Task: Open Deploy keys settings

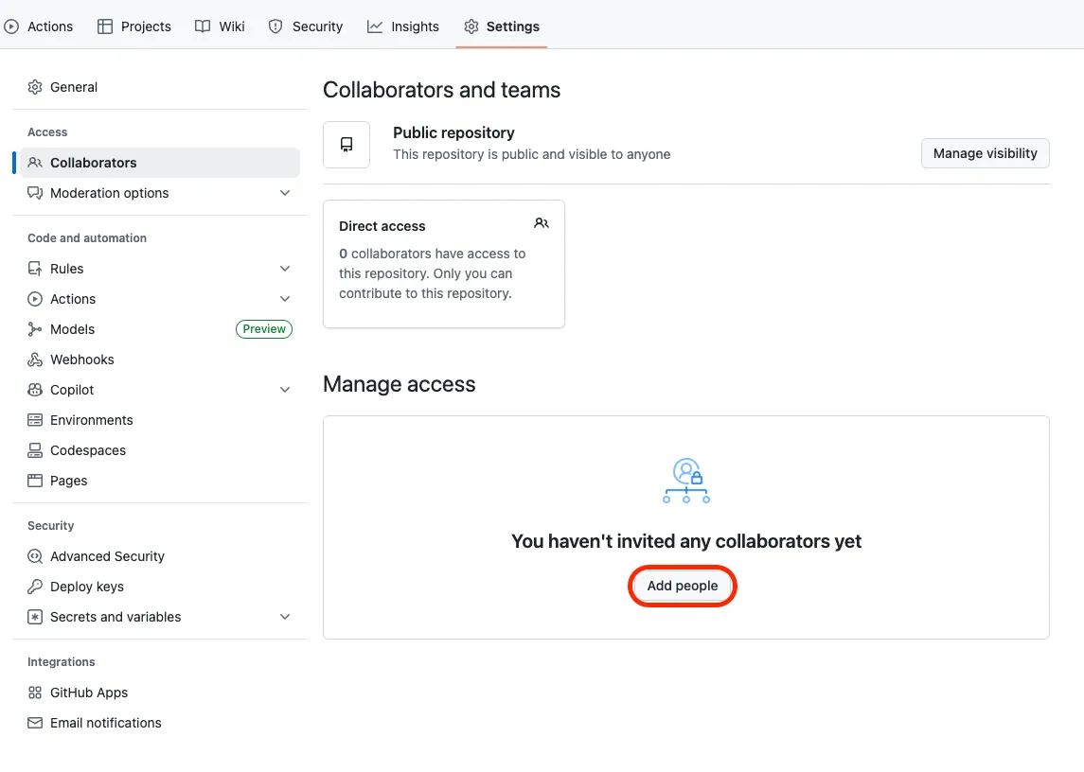Action: click(x=160, y=587)
